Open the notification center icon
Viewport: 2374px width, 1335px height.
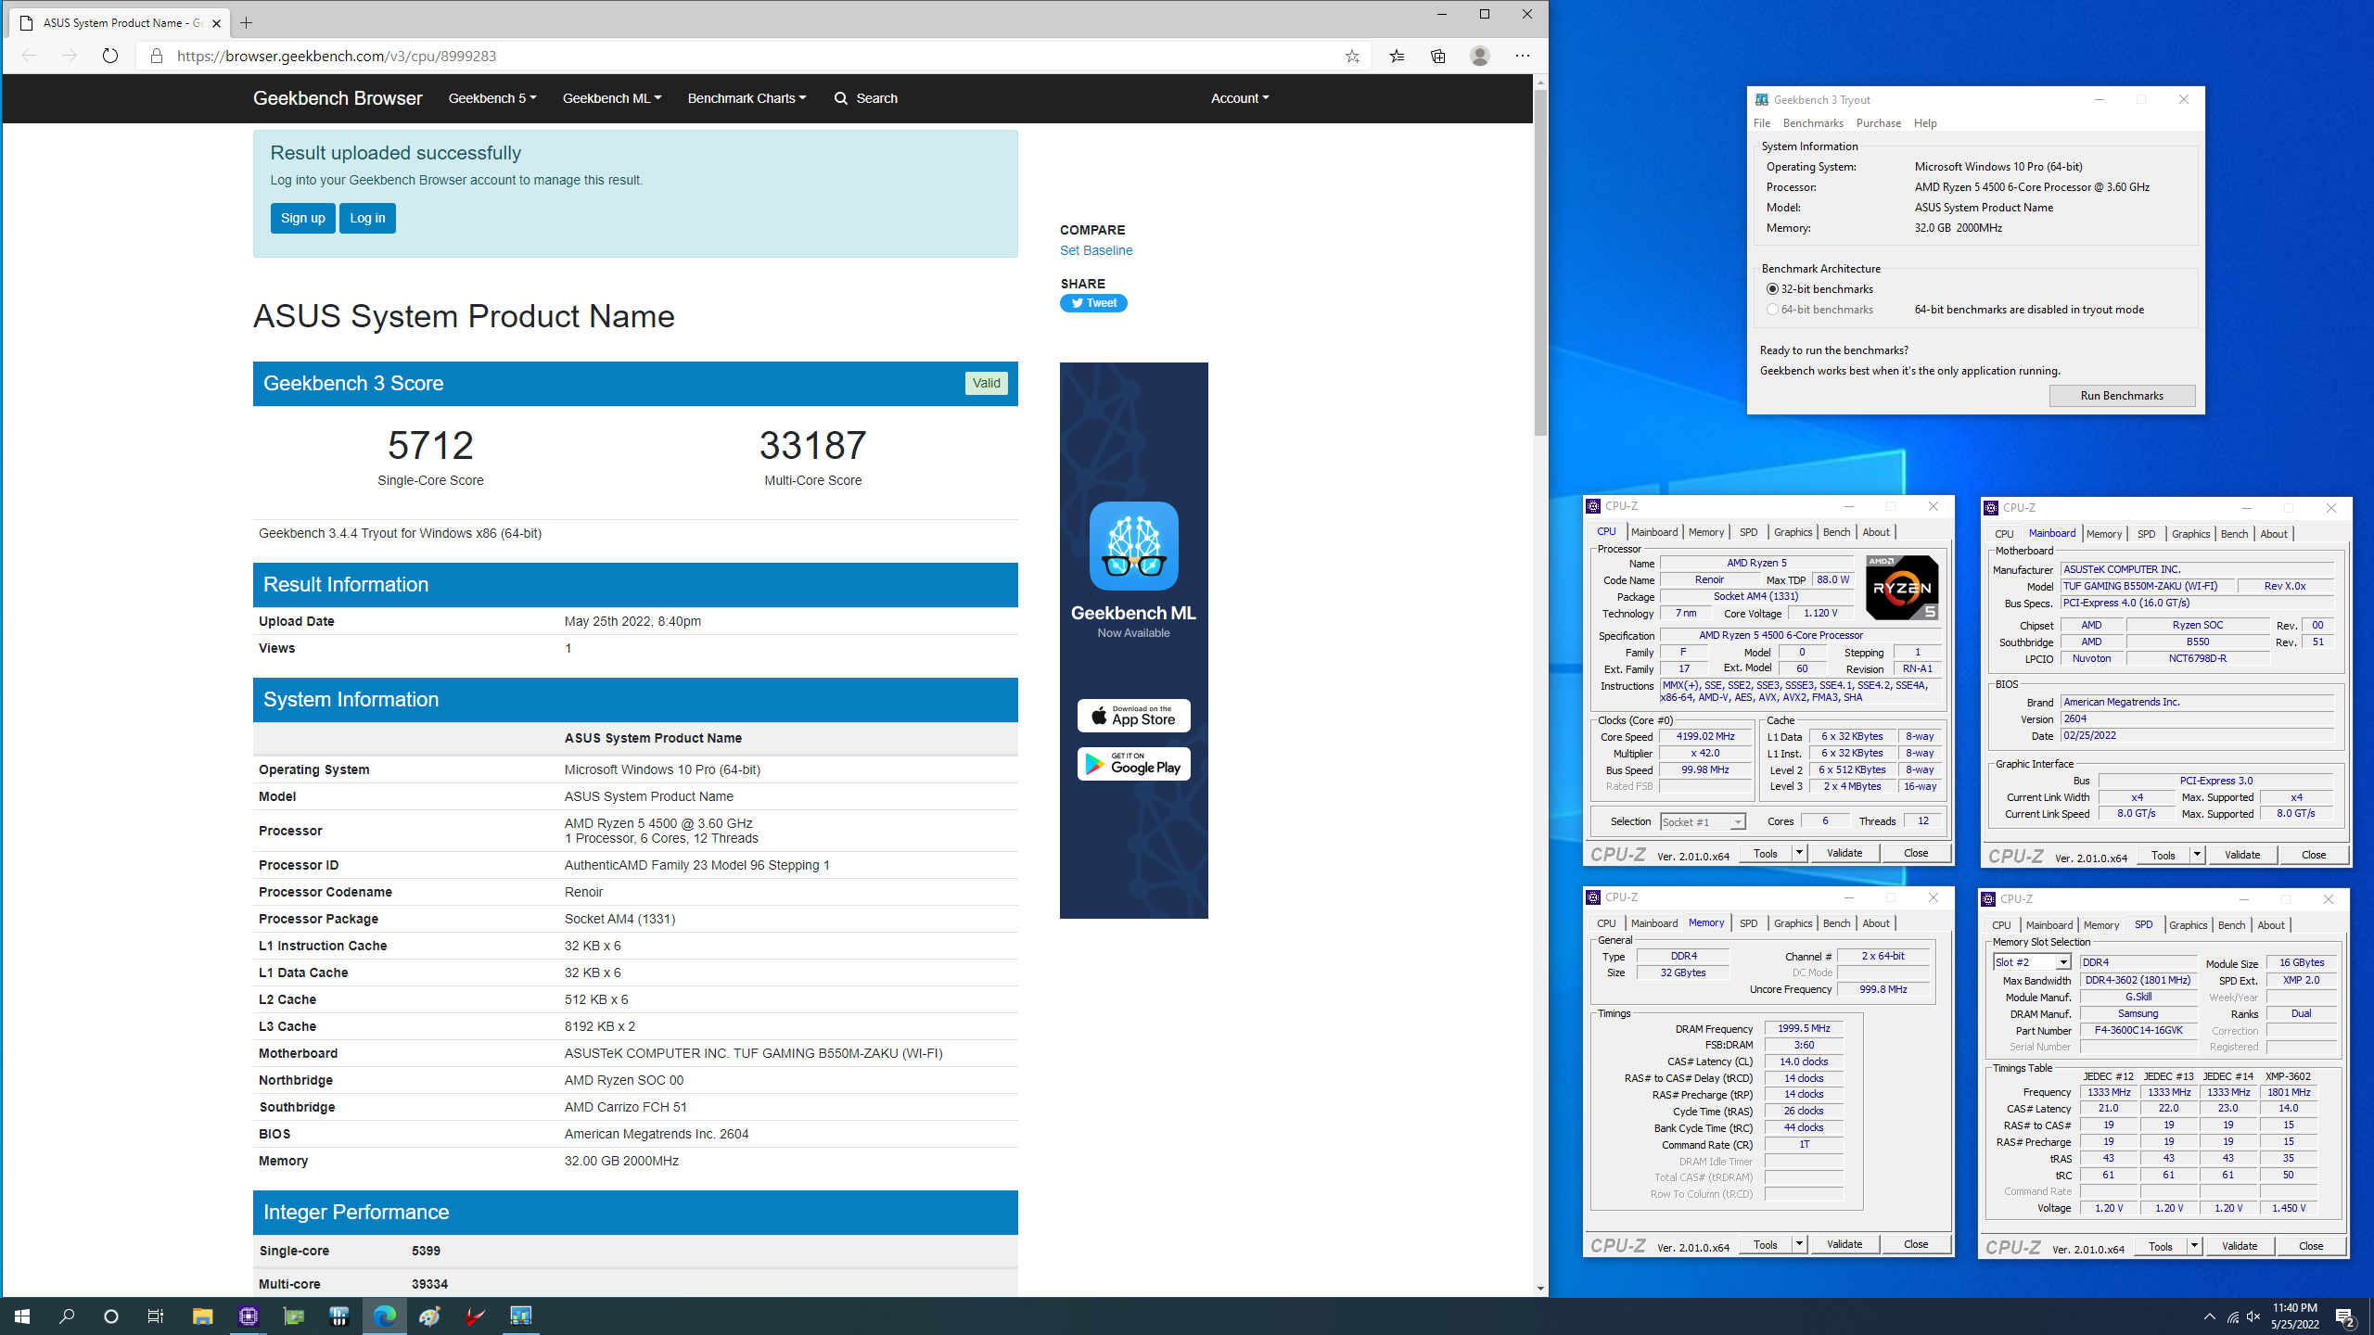point(2346,1316)
